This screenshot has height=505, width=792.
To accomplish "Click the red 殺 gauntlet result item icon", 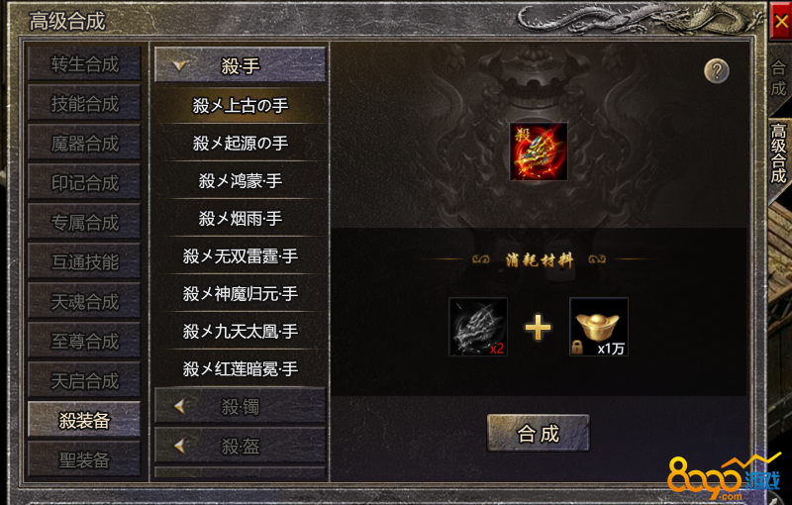I will (x=539, y=151).
